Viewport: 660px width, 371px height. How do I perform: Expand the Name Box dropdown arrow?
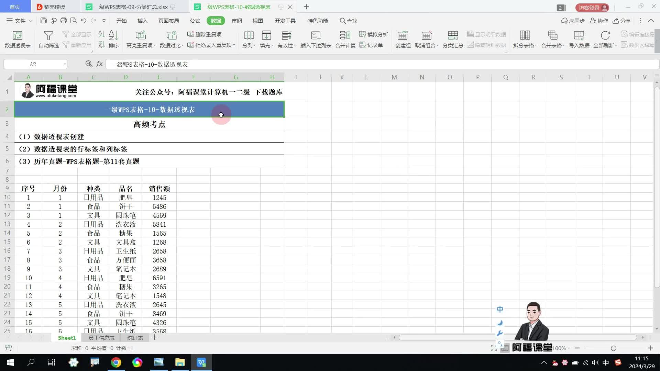tap(65, 64)
